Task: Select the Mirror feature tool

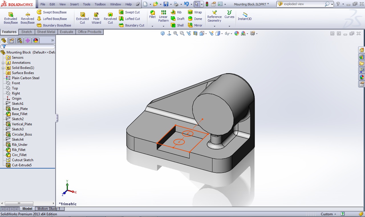Action: tap(195, 25)
